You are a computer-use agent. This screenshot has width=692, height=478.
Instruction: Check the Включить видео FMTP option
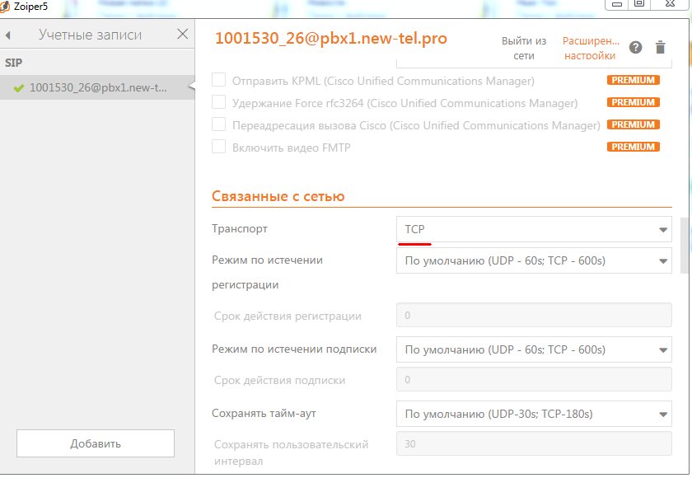click(219, 148)
